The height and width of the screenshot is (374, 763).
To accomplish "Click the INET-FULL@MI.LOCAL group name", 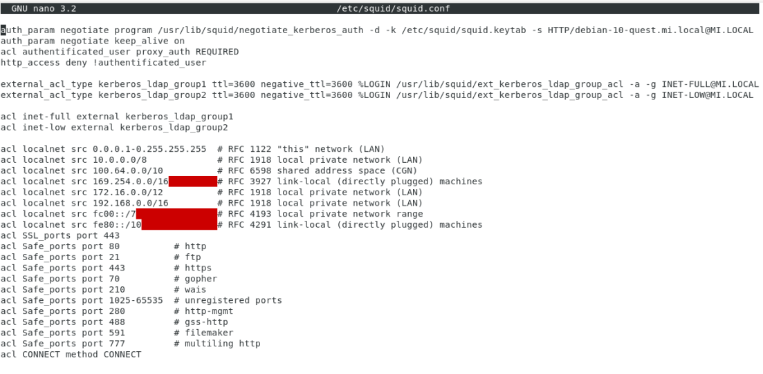I will 710,84.
